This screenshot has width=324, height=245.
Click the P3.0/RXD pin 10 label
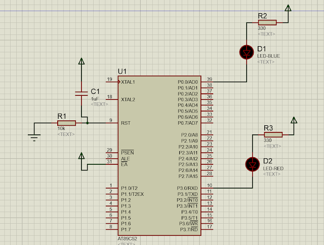point(187,188)
